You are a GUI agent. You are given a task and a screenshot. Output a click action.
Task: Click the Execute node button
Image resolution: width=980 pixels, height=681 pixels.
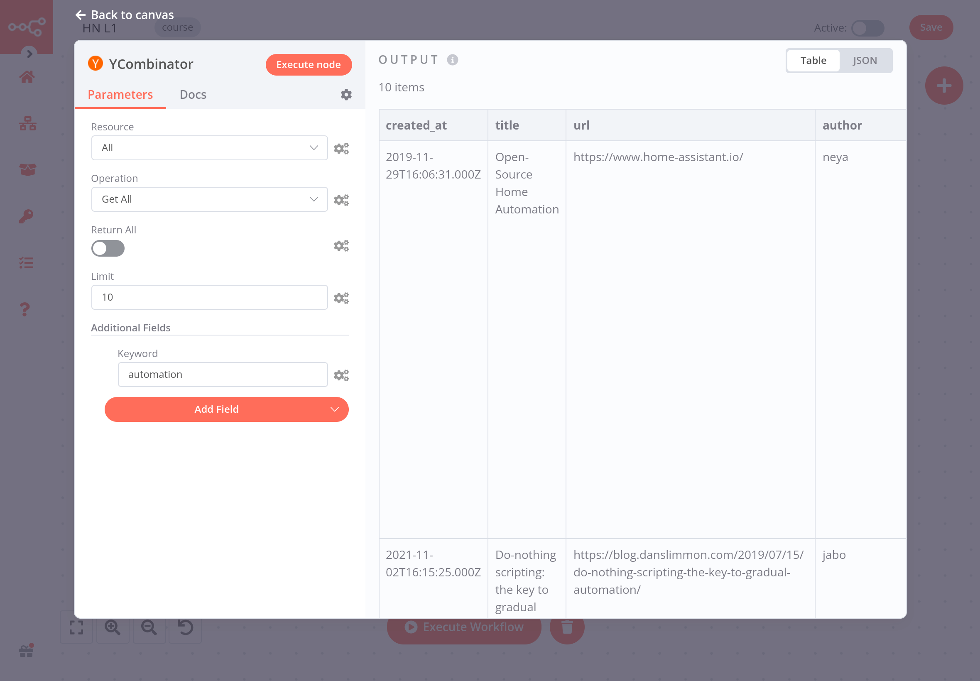(x=309, y=64)
